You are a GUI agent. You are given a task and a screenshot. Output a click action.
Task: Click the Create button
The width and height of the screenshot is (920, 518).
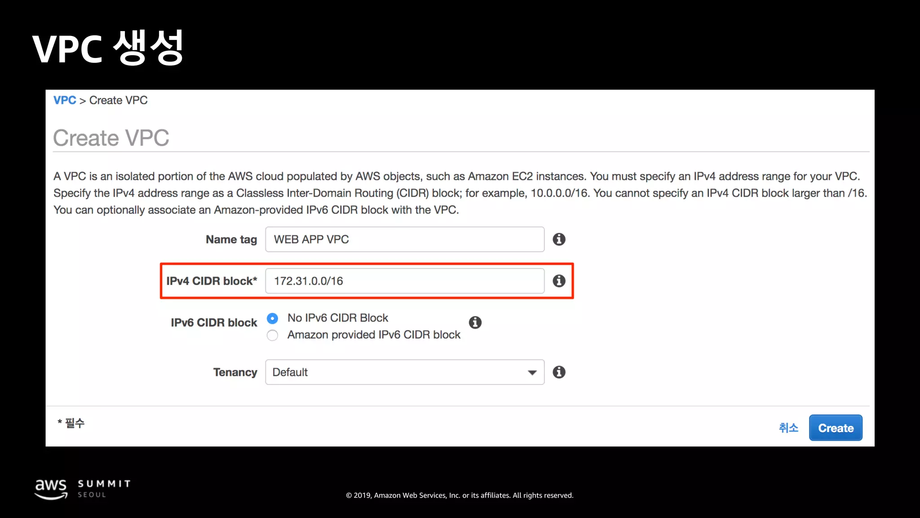click(x=836, y=428)
